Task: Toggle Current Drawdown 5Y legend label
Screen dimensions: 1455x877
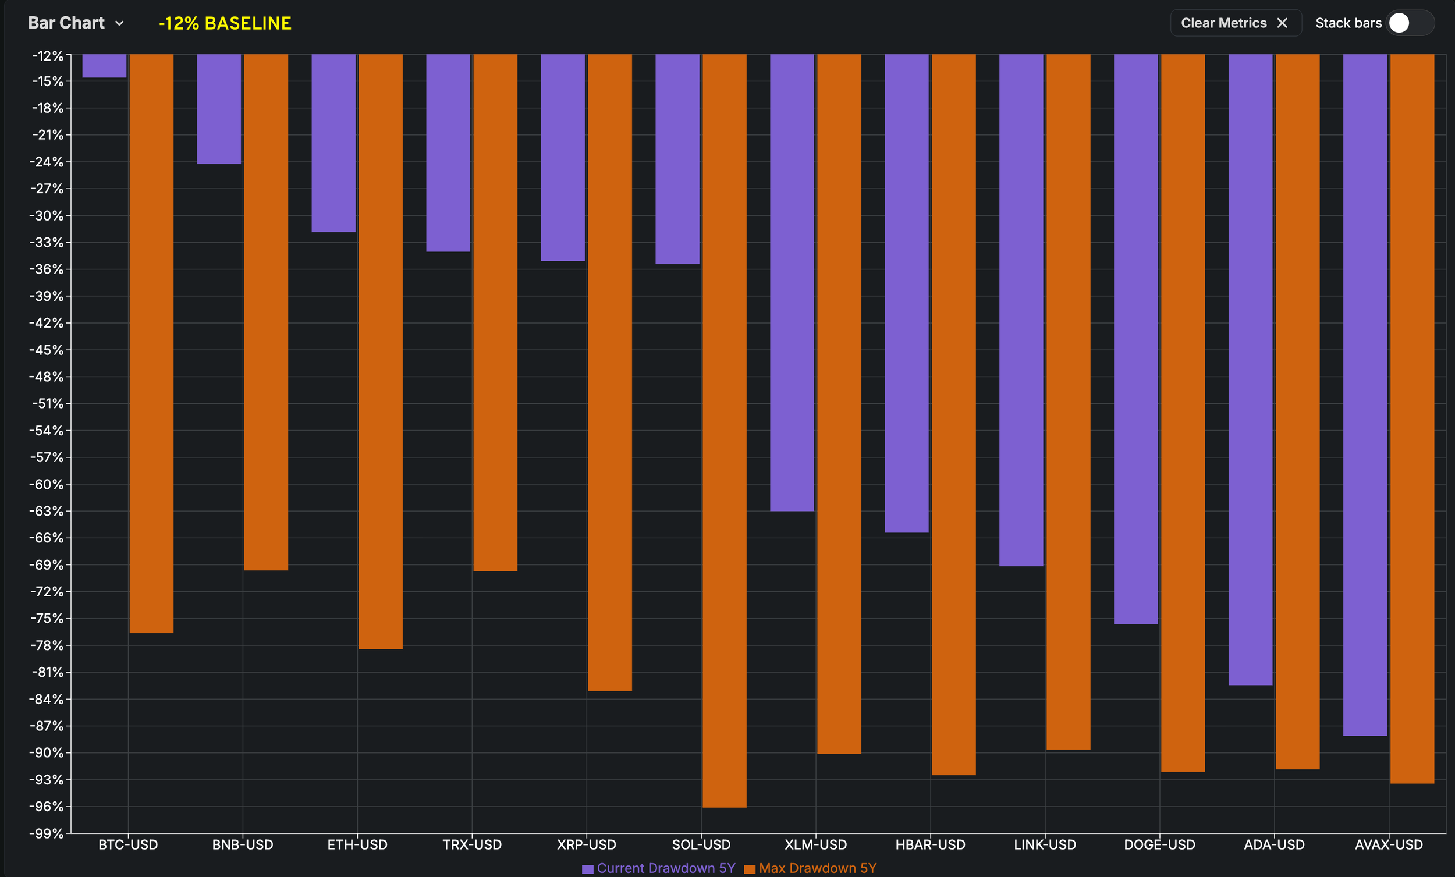Action: point(666,868)
